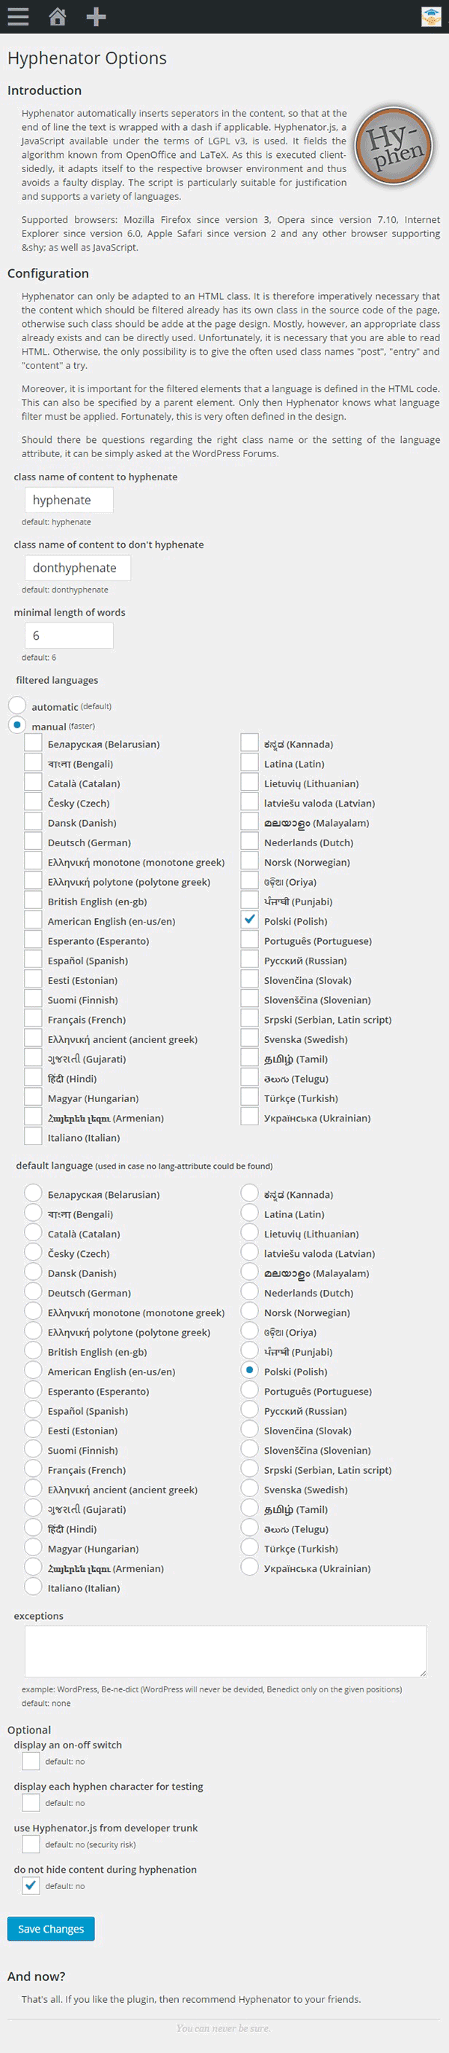Open the user avatar icon in top bar
The image size is (449, 2053).
pyautogui.click(x=432, y=16)
